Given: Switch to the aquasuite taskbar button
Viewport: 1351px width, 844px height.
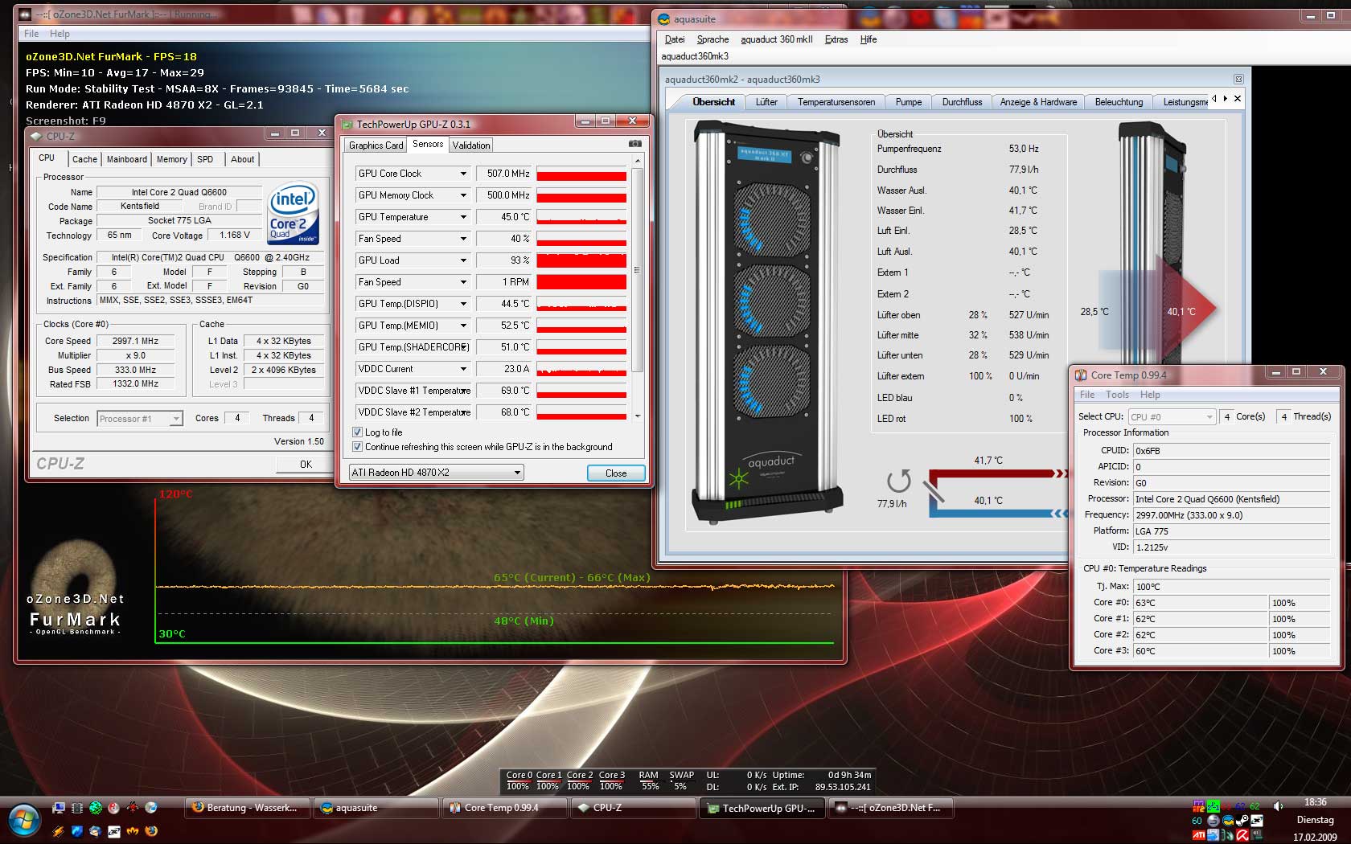Looking at the screenshot, I should click(x=376, y=808).
